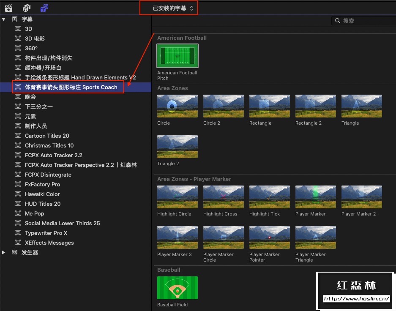396x311 pixels.
Task: Select the Triangle 2 title thumbnail
Action: tap(177, 146)
